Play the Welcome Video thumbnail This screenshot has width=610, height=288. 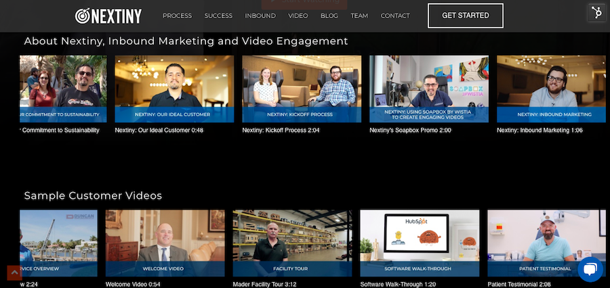(165, 243)
